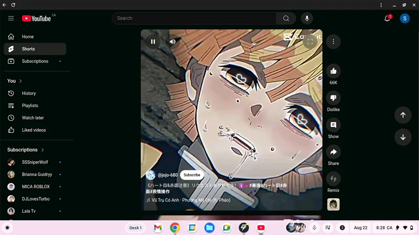This screenshot has height=235, width=419.
Task: Open the 8:28 quick settings status area
Action: [394, 228]
